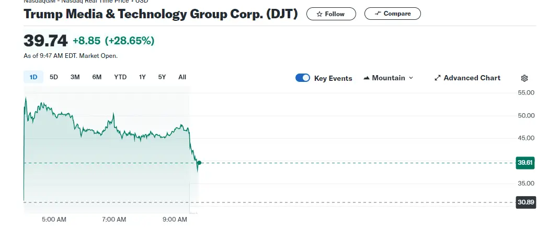Click the Mountain chart type icon
Image resolution: width=548 pixels, height=230 pixels.
pos(366,78)
